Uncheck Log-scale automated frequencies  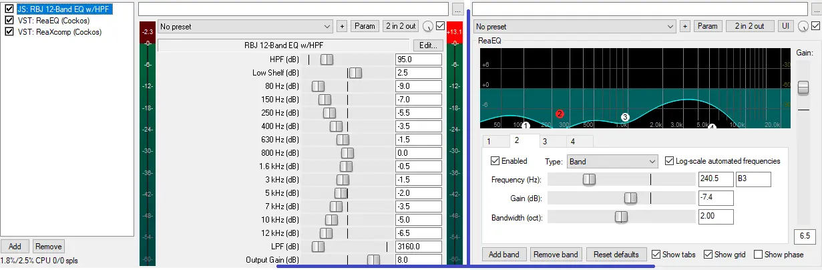[x=670, y=161]
